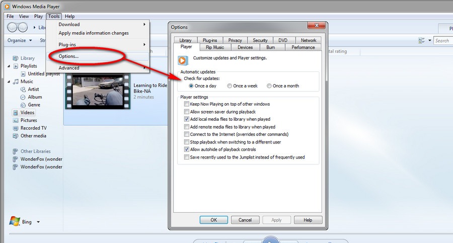Screen dimensions: 453x243
Task: Click the Learning to Ride video thumbnail
Action: (x=97, y=91)
